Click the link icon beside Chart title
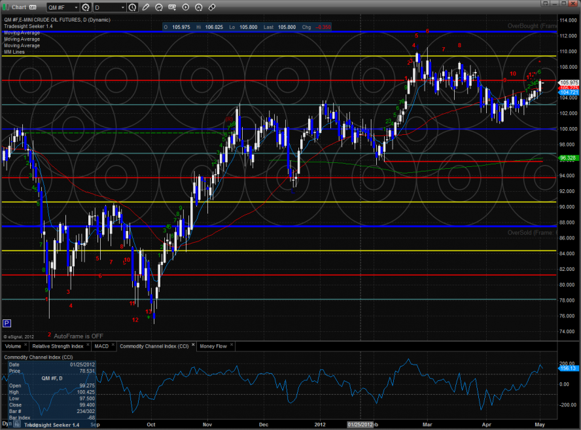Image resolution: width=581 pixels, height=430 pixels. pyautogui.click(x=34, y=7)
